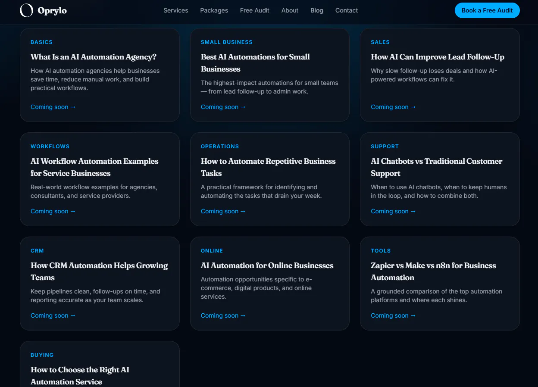Select the ONLINE category label
This screenshot has width=538, height=387.
point(212,251)
